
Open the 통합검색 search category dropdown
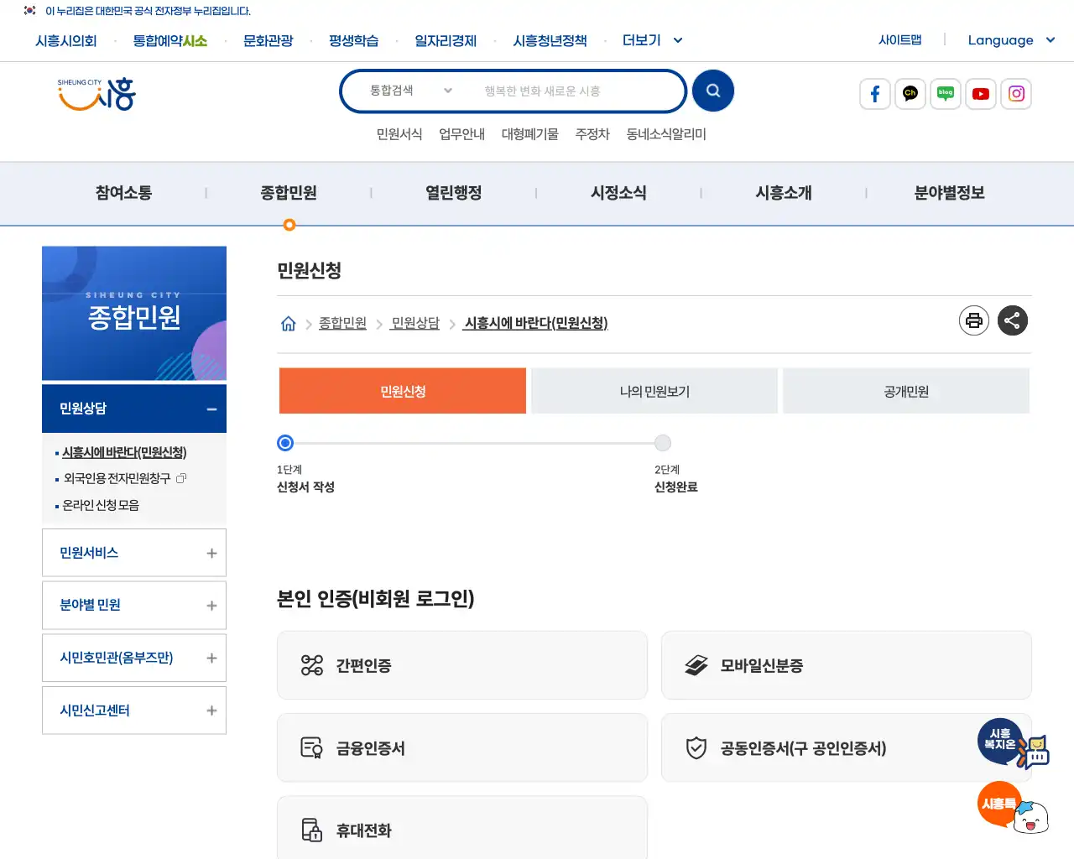click(411, 91)
